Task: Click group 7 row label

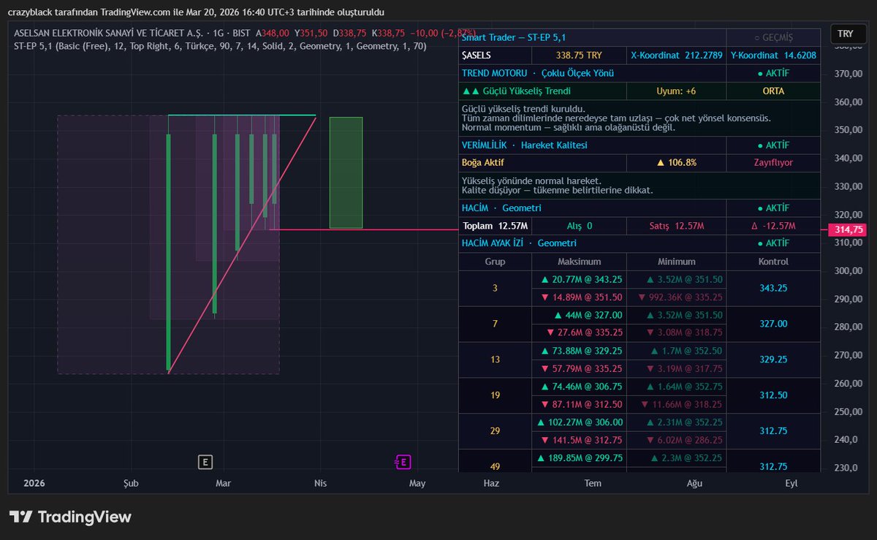Action: tap(495, 324)
